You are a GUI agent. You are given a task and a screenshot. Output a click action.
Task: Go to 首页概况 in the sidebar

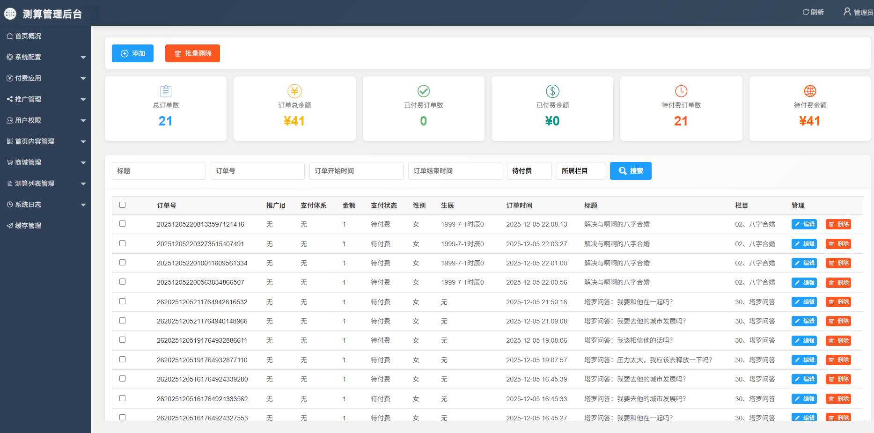pos(28,36)
